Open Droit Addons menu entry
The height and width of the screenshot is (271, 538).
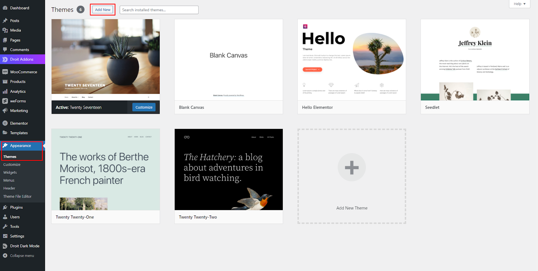pyautogui.click(x=22, y=59)
